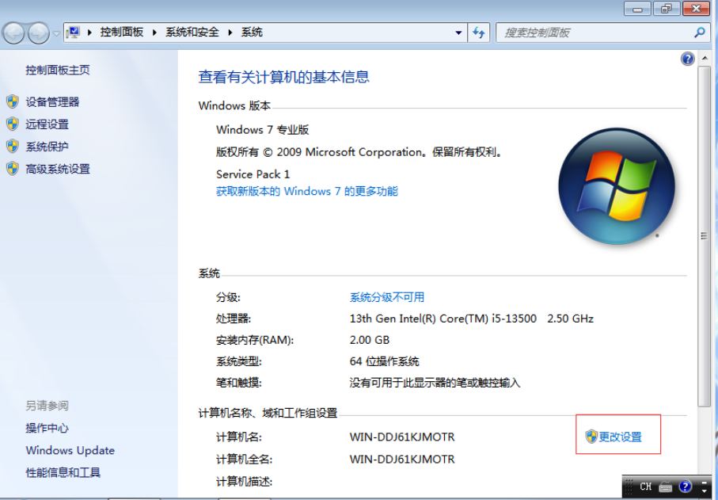Image resolution: width=718 pixels, height=500 pixels.
Task: Click the 查看有关计算机的基本信息 heading
Action: [x=284, y=77]
